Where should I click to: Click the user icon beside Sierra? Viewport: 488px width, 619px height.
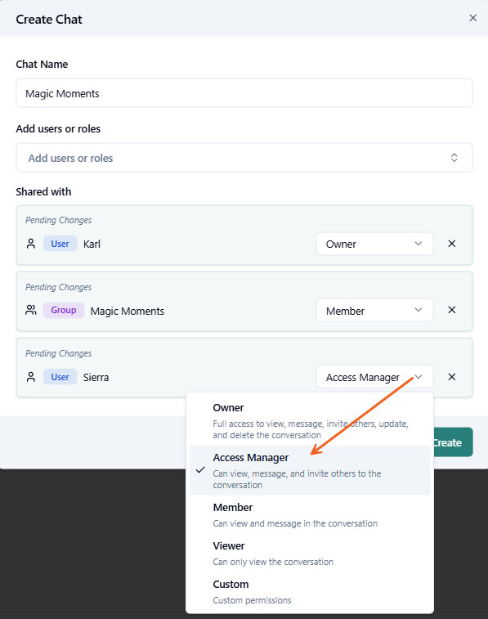[31, 377]
